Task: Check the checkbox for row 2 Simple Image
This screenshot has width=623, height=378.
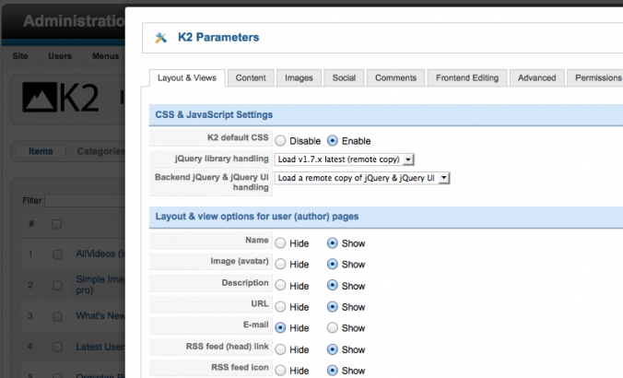Action: 57,286
